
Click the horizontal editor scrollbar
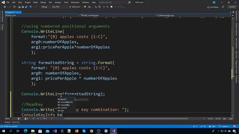[x=126, y=119]
